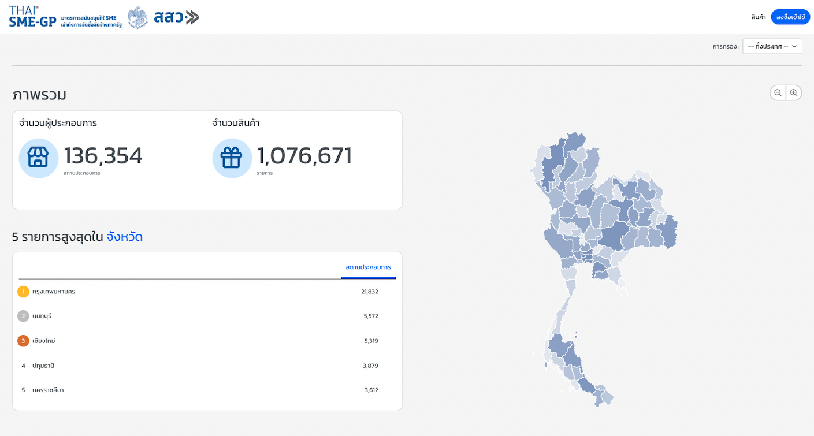Click the zoom-out magnifier icon above the map
Image resolution: width=814 pixels, height=436 pixels.
point(778,92)
